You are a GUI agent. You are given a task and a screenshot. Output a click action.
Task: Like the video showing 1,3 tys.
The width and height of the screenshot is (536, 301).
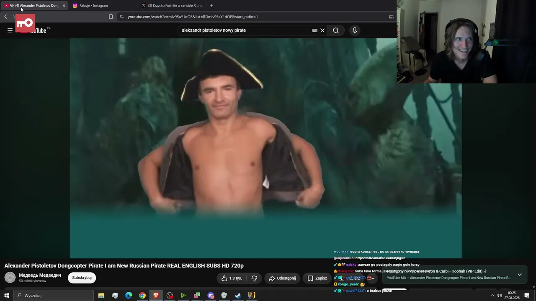[x=232, y=278]
